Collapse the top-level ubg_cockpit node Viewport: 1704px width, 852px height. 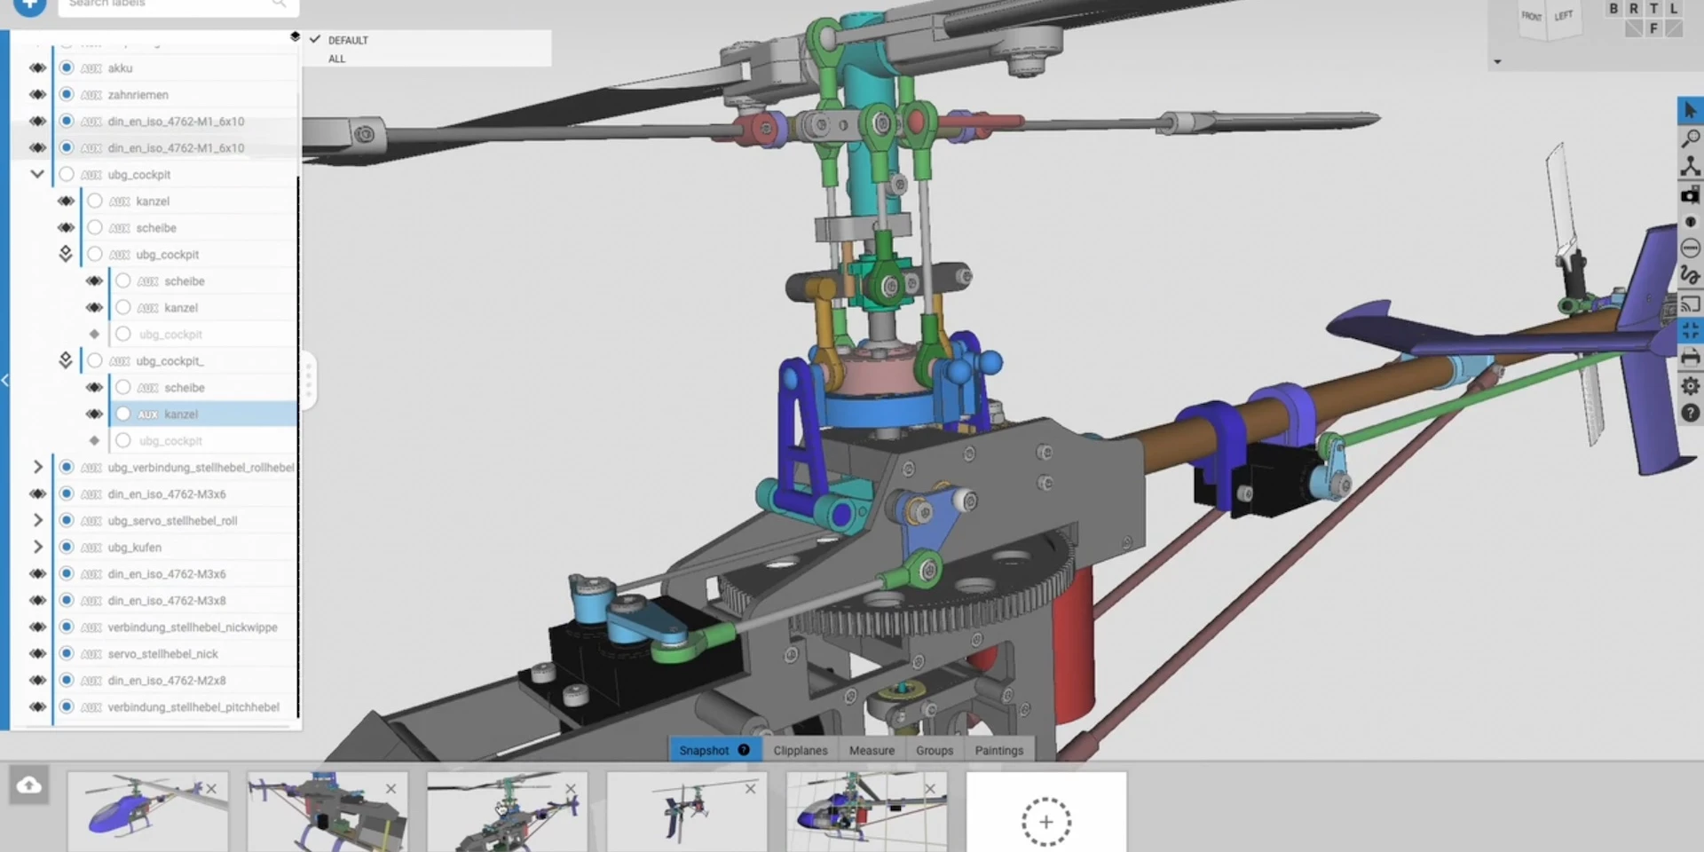[x=37, y=175]
